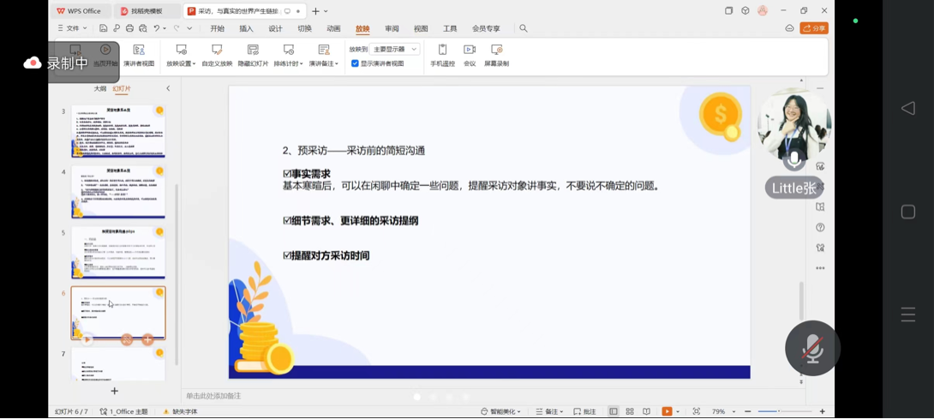
Task: Click the 智能美化 button in status bar
Action: point(500,411)
